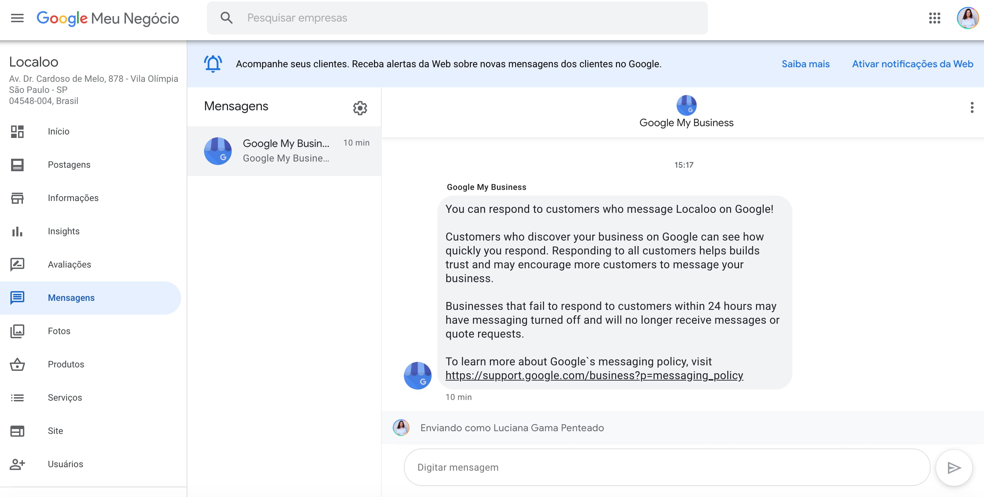This screenshot has width=984, height=497.
Task: Open conversation three-dot options menu
Action: pyautogui.click(x=972, y=107)
